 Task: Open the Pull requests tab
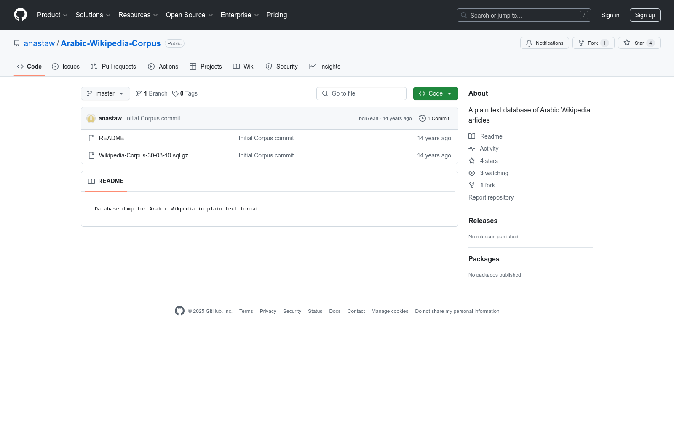(x=113, y=67)
